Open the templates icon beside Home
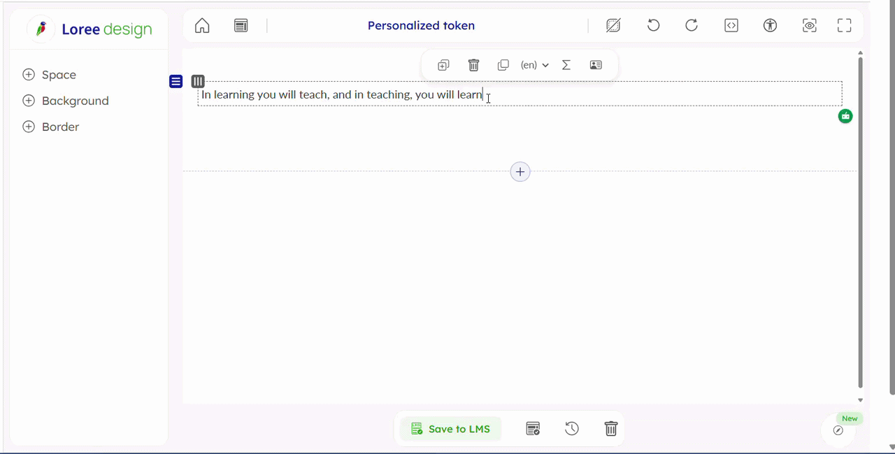895x454 pixels. pos(241,26)
